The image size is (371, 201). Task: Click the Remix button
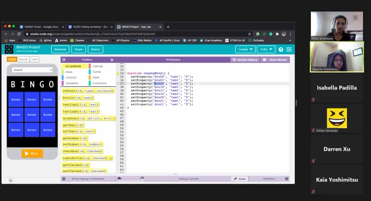[x=95, y=49]
